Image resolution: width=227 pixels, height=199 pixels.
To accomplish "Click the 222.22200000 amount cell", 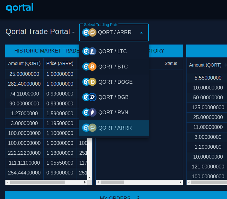I will tap(24, 153).
